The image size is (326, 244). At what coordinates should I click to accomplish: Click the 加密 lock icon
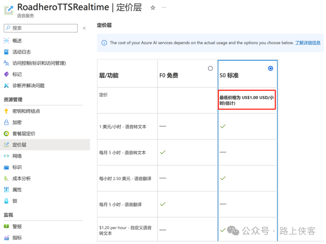coord(6,122)
